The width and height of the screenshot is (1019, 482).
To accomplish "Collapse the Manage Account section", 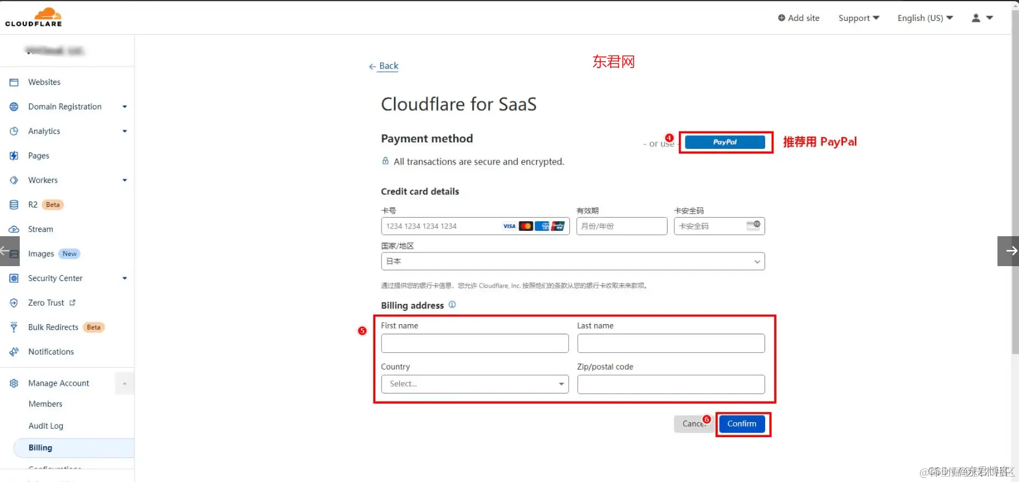I will click(125, 383).
